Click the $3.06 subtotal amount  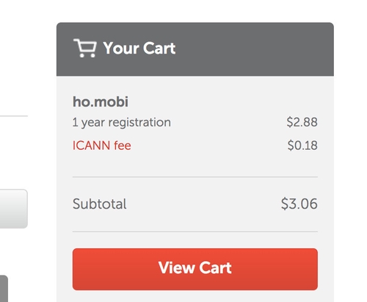point(299,204)
